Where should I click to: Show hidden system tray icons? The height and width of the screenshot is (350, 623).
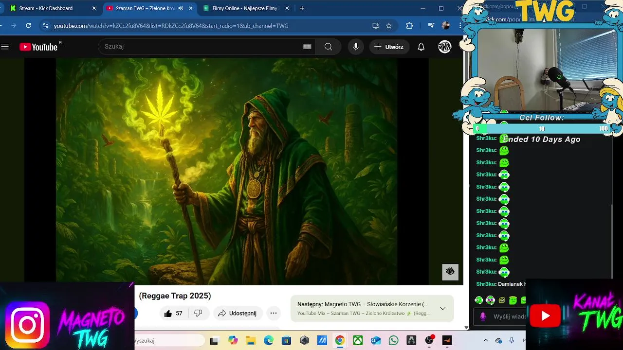[x=485, y=341]
